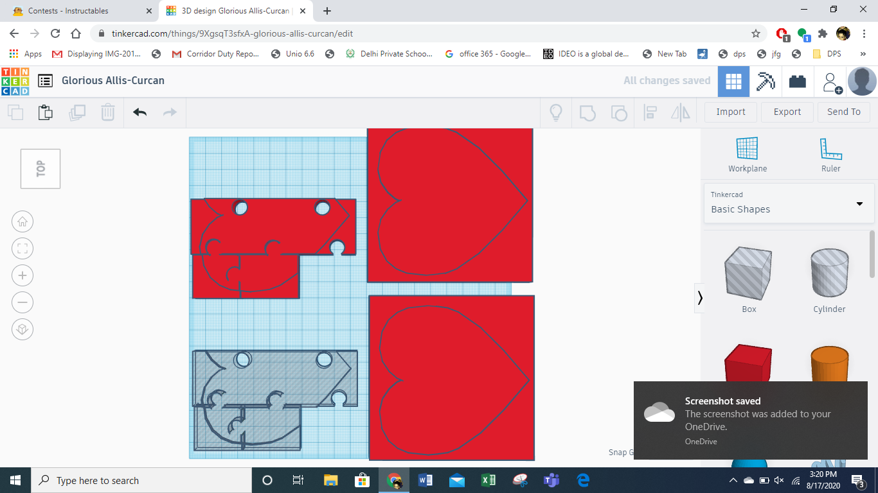Click the Home view button
The image size is (878, 493).
point(22,222)
